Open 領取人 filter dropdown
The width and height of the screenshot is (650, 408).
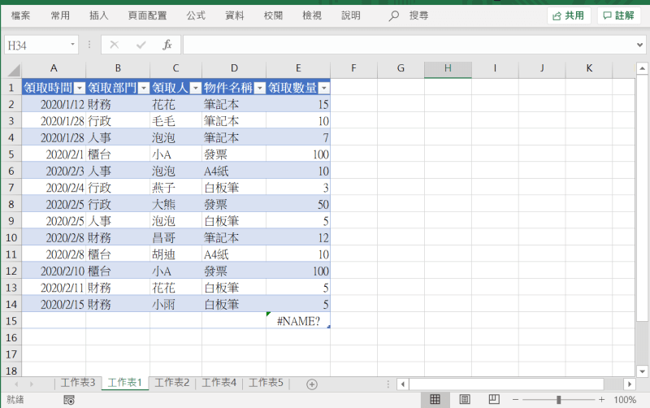point(195,88)
